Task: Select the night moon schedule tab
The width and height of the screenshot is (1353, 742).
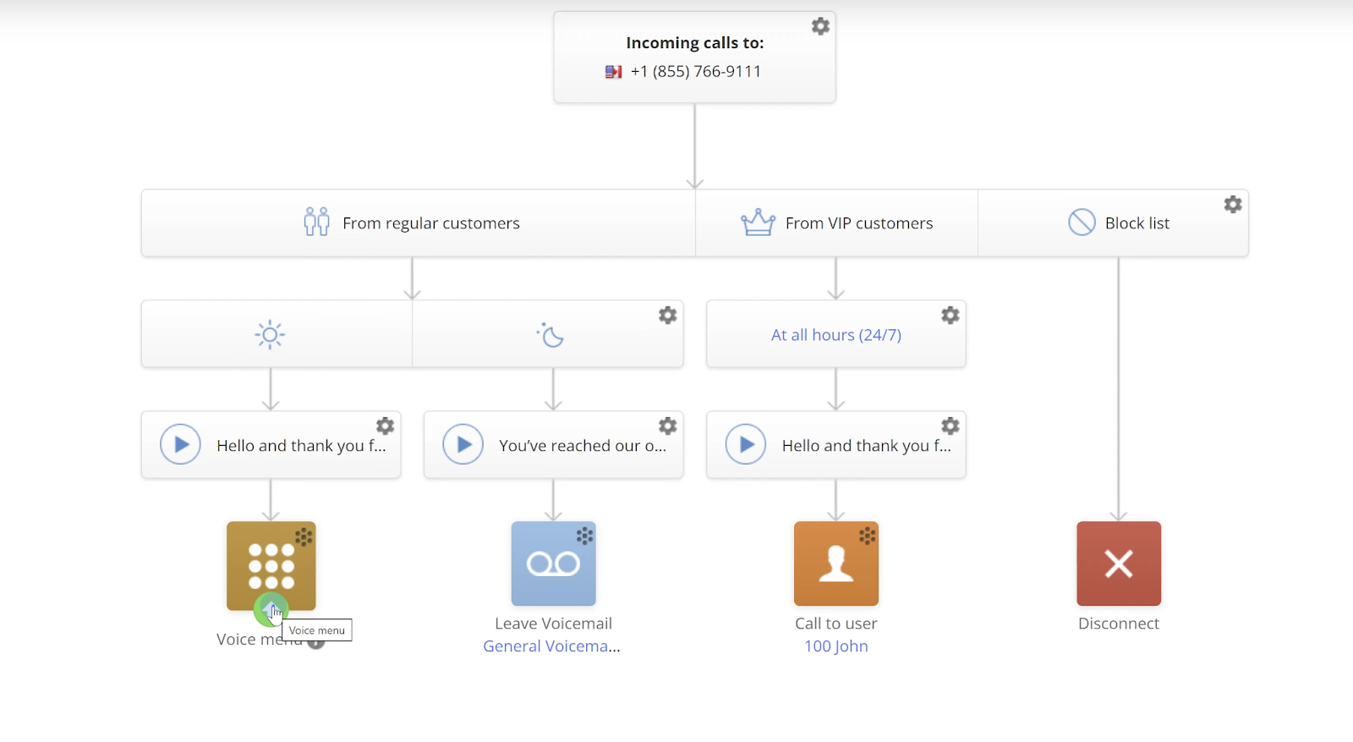Action: pyautogui.click(x=550, y=335)
